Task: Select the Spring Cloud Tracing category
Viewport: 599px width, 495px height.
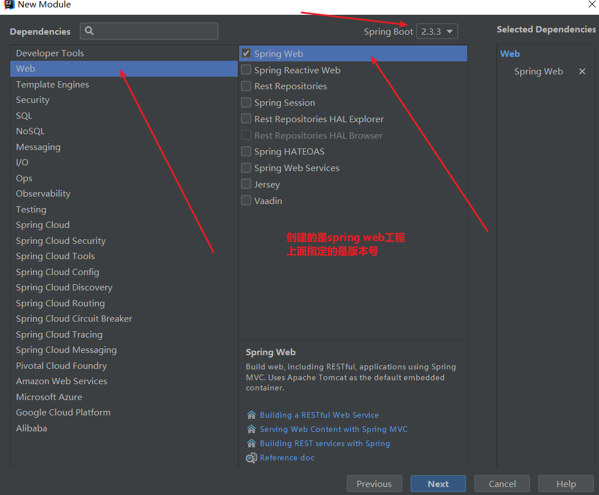Action: pyautogui.click(x=124, y=335)
